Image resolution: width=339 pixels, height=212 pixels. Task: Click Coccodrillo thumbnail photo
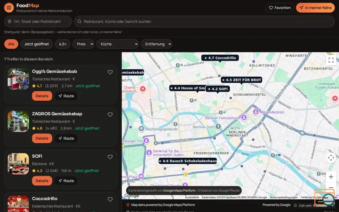click(18, 204)
